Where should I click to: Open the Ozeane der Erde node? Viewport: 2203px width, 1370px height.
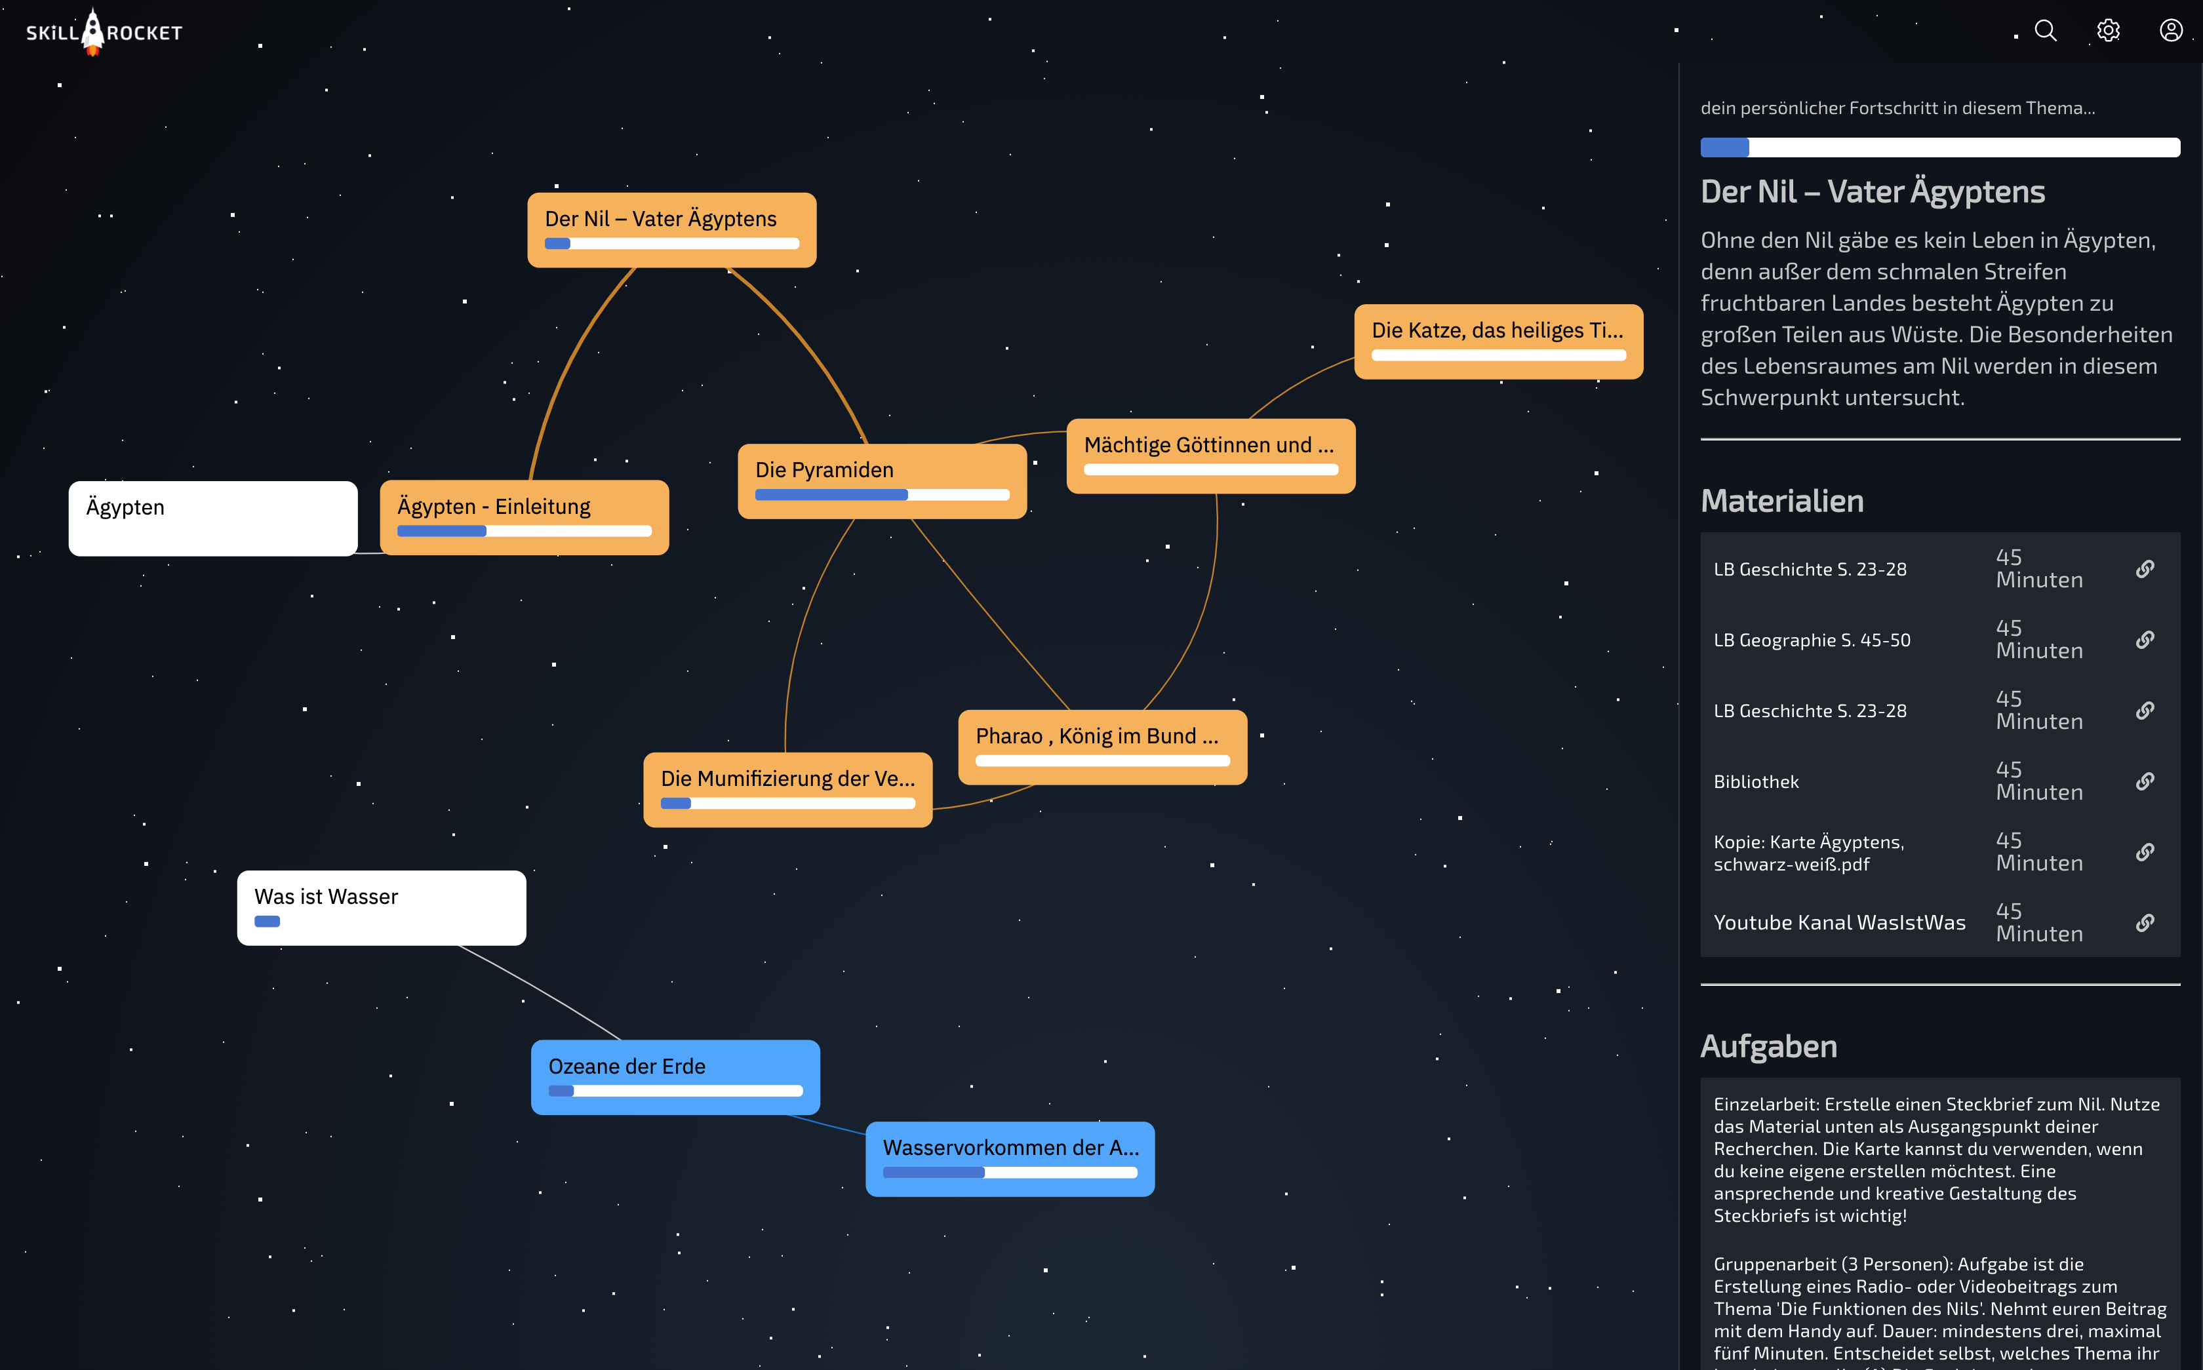coord(675,1076)
